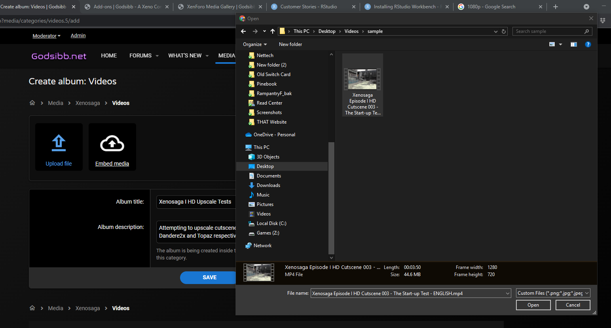Click Embed media in Godsibb page
The width and height of the screenshot is (611, 328).
point(112,147)
